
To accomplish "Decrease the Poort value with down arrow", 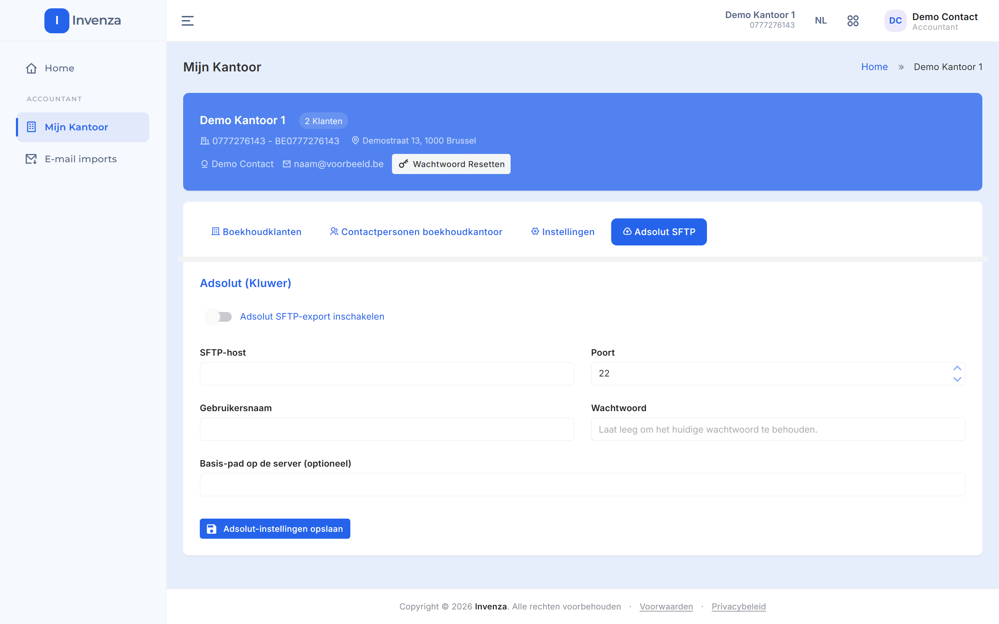I will [x=957, y=379].
